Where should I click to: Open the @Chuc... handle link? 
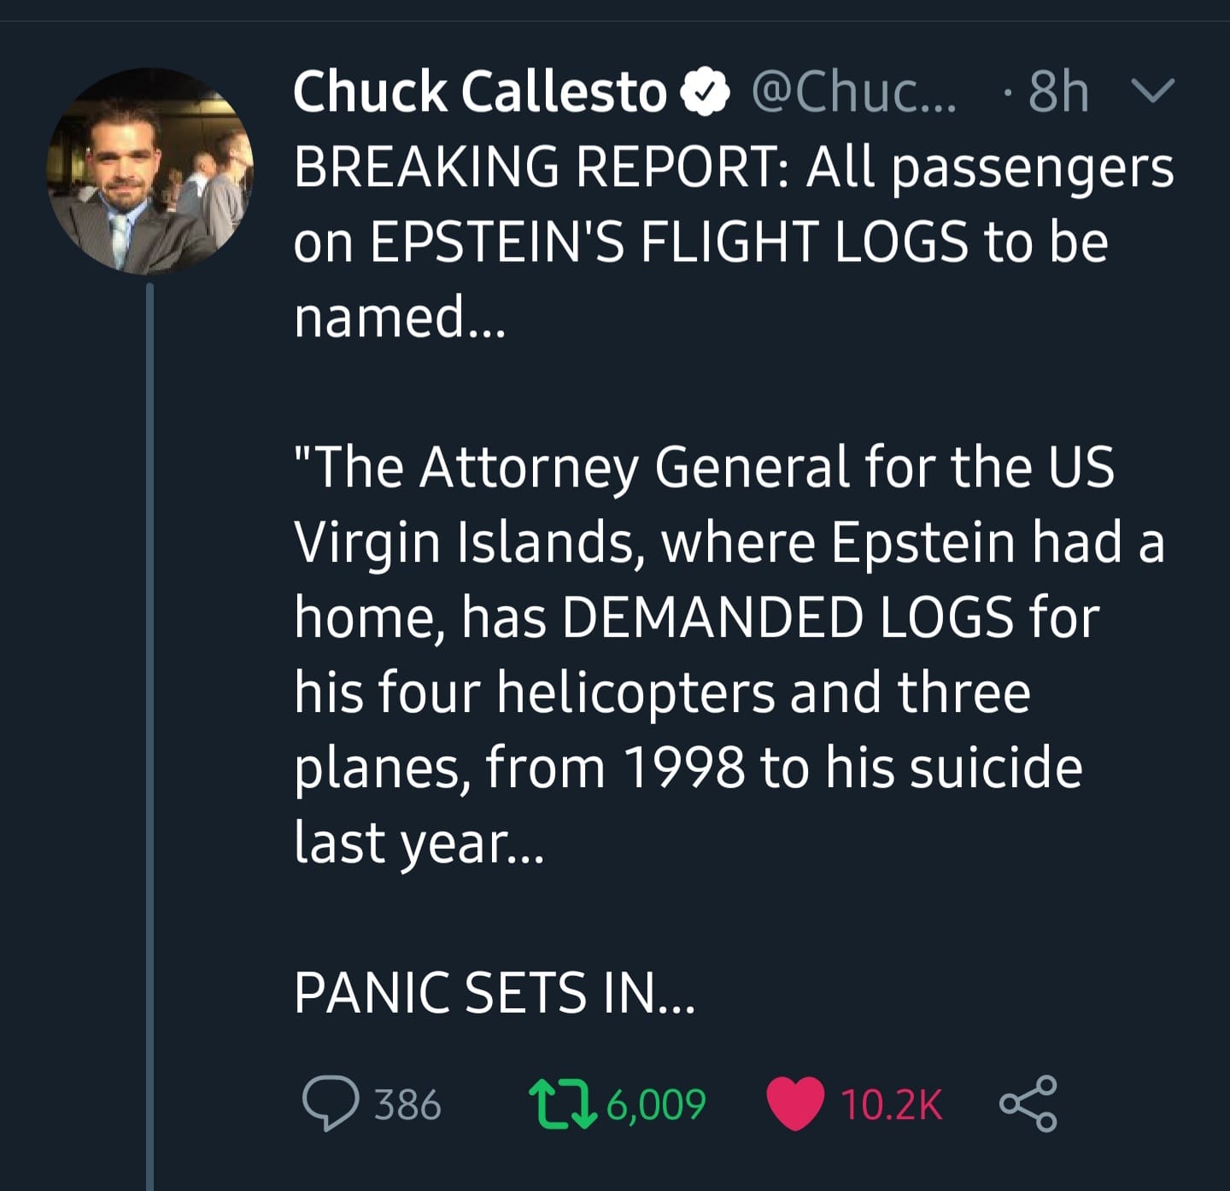(x=854, y=92)
